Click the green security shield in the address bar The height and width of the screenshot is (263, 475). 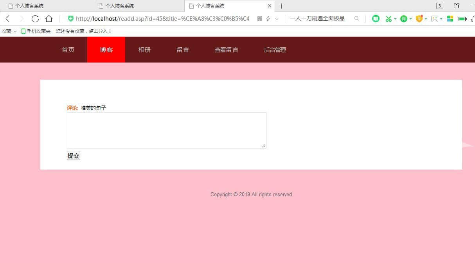click(x=71, y=18)
